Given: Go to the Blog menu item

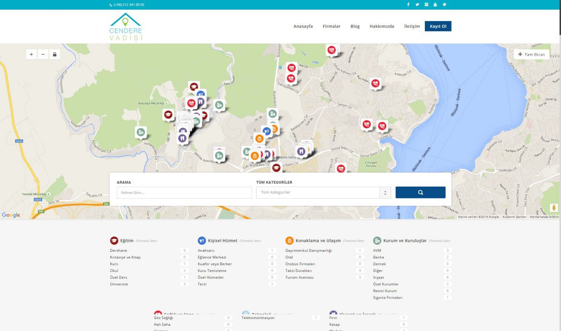Looking at the screenshot, I should [355, 26].
